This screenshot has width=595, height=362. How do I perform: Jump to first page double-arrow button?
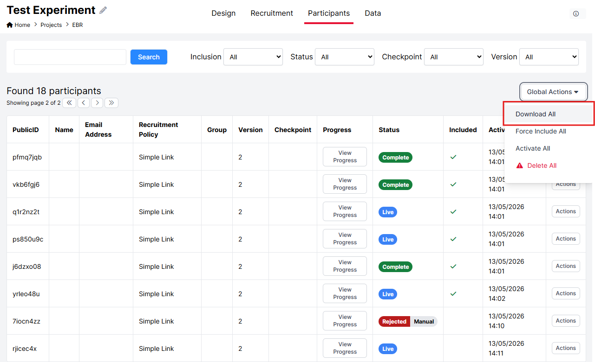(x=69, y=103)
